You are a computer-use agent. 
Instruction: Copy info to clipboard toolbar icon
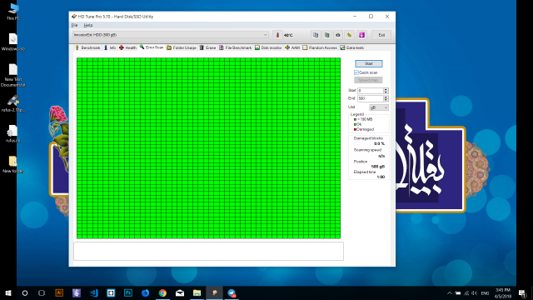pyautogui.click(x=316, y=35)
